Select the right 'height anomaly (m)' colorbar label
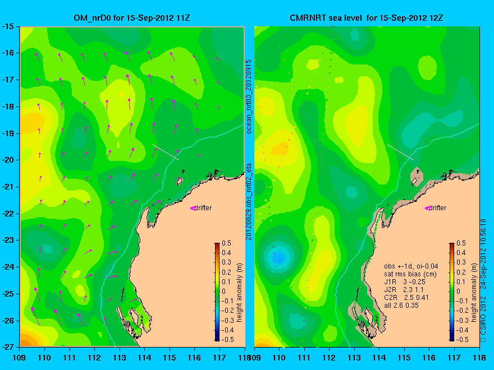This screenshot has height=370, width=494. tap(474, 293)
